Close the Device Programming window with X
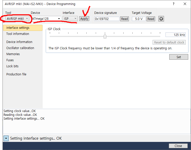 (185, 4)
